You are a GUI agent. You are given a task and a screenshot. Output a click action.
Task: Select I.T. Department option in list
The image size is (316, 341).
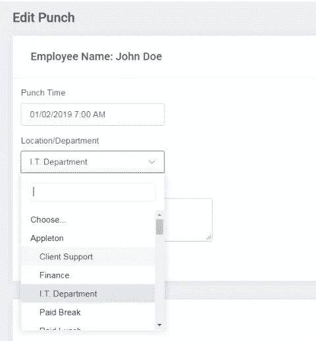88,294
